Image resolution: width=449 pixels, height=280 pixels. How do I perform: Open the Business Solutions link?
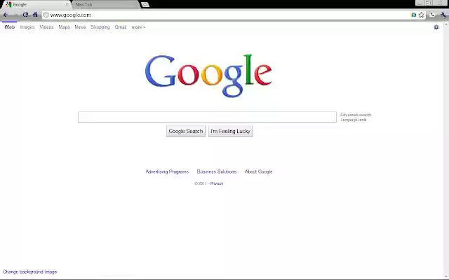(217, 171)
